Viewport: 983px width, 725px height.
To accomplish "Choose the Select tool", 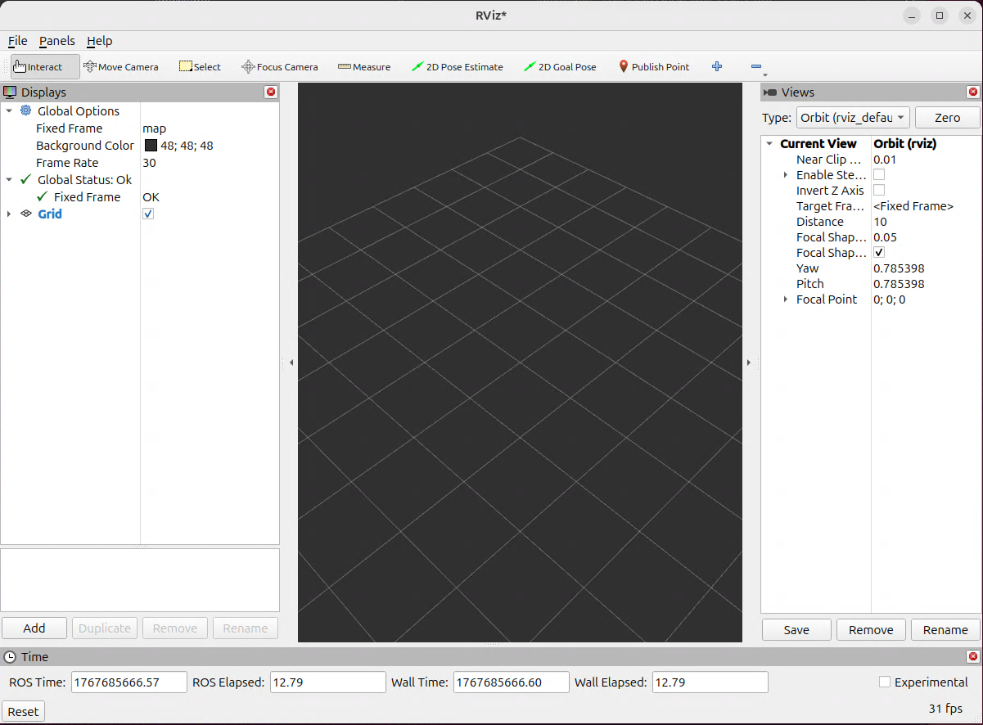I will pyautogui.click(x=200, y=67).
